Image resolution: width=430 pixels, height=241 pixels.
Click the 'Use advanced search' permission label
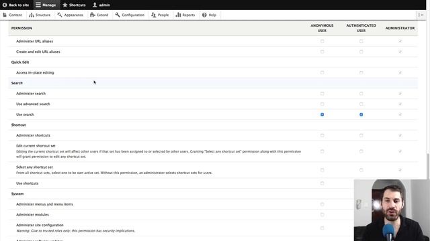click(33, 104)
